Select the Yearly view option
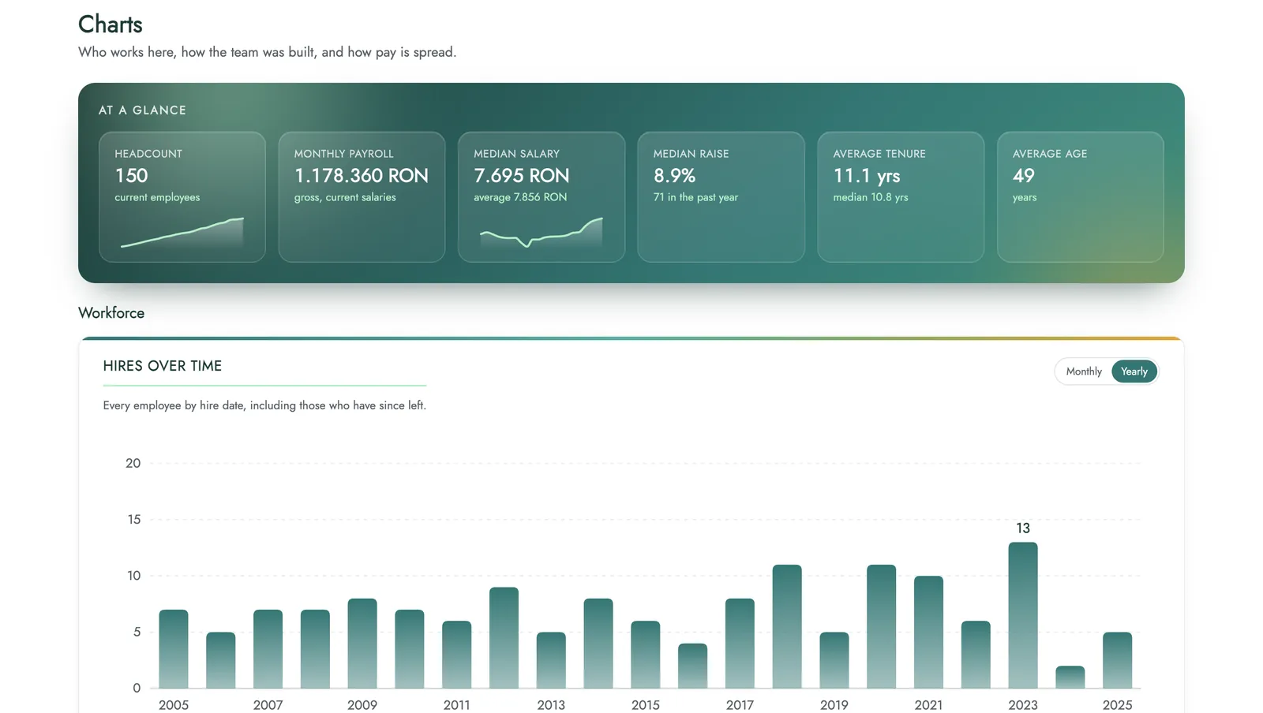This screenshot has width=1263, height=713. tap(1134, 371)
